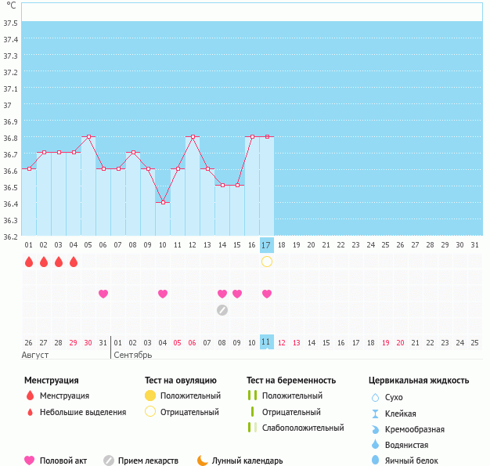The width and height of the screenshot is (490, 466).
Task: Click the 36.4 temperature point on day 10
Action: click(163, 202)
